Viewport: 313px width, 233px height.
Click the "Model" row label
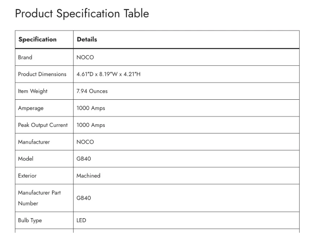point(25,159)
